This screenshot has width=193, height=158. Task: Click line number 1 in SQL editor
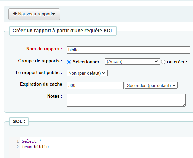(18, 141)
